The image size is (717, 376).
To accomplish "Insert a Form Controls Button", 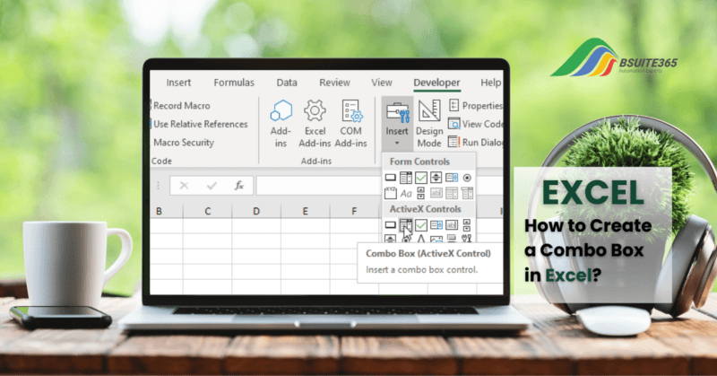I will pyautogui.click(x=391, y=178).
